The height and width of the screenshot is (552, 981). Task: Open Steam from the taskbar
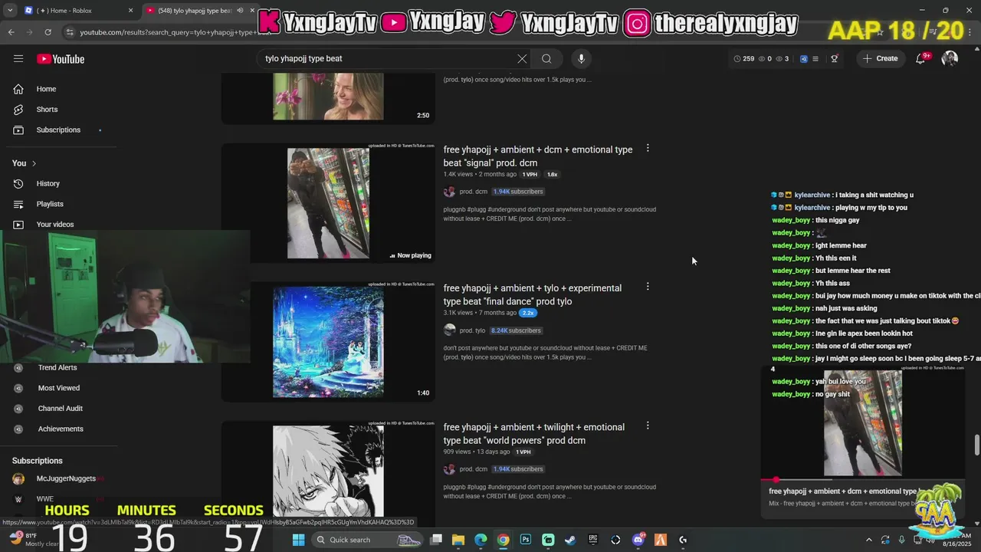[570, 540]
